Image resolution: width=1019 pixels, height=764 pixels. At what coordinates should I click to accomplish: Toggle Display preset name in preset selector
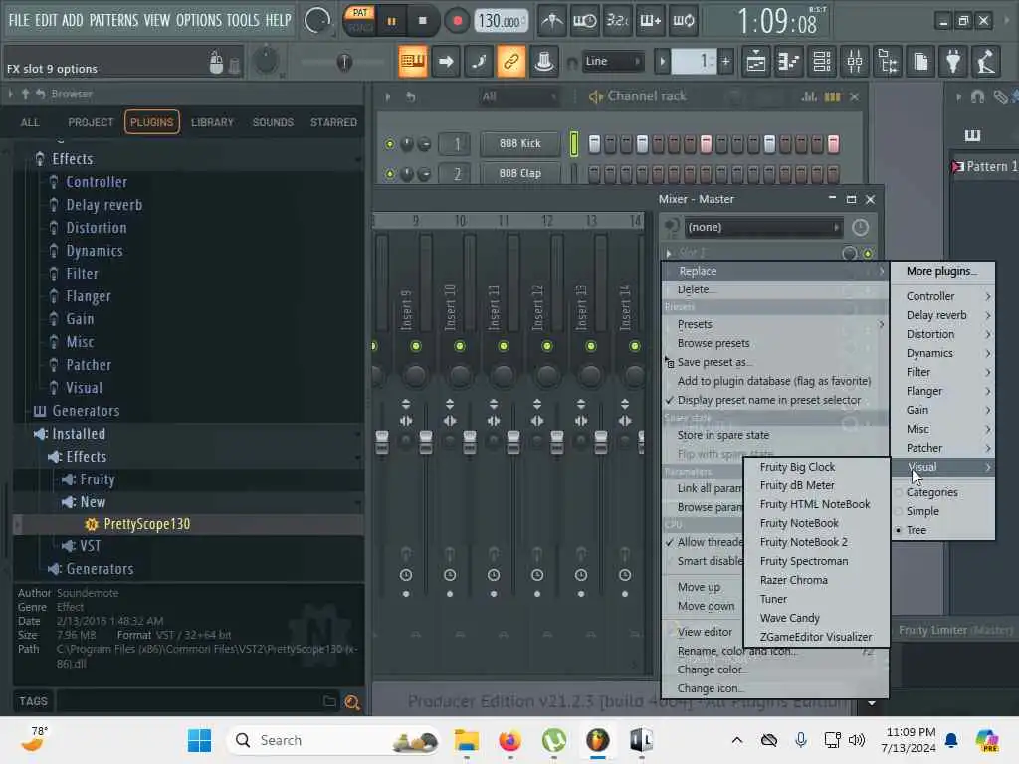tap(774, 400)
